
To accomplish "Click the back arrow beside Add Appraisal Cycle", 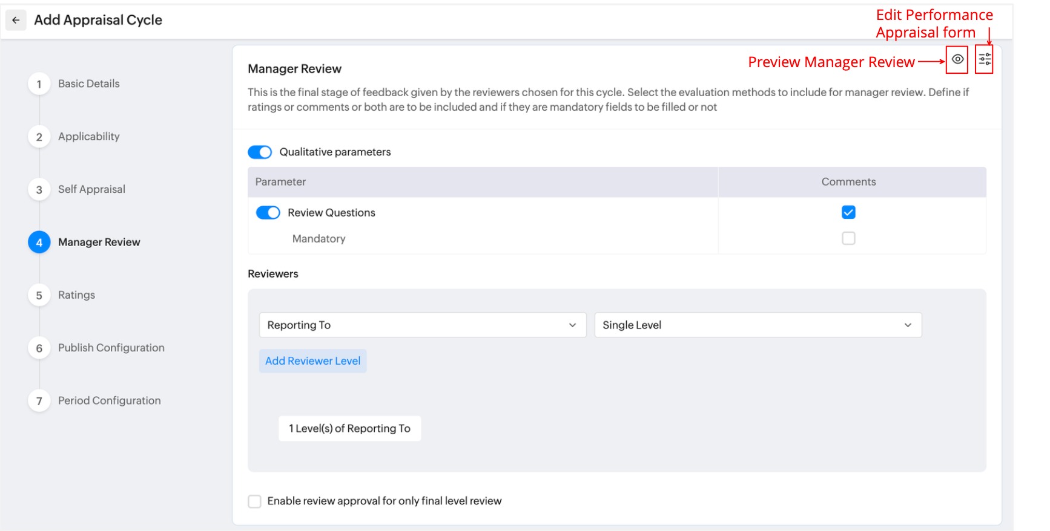I will tap(16, 20).
